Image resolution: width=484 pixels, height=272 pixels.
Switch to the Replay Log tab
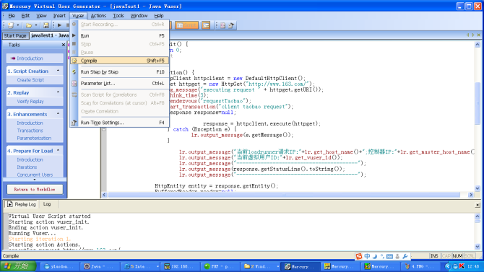(21, 204)
